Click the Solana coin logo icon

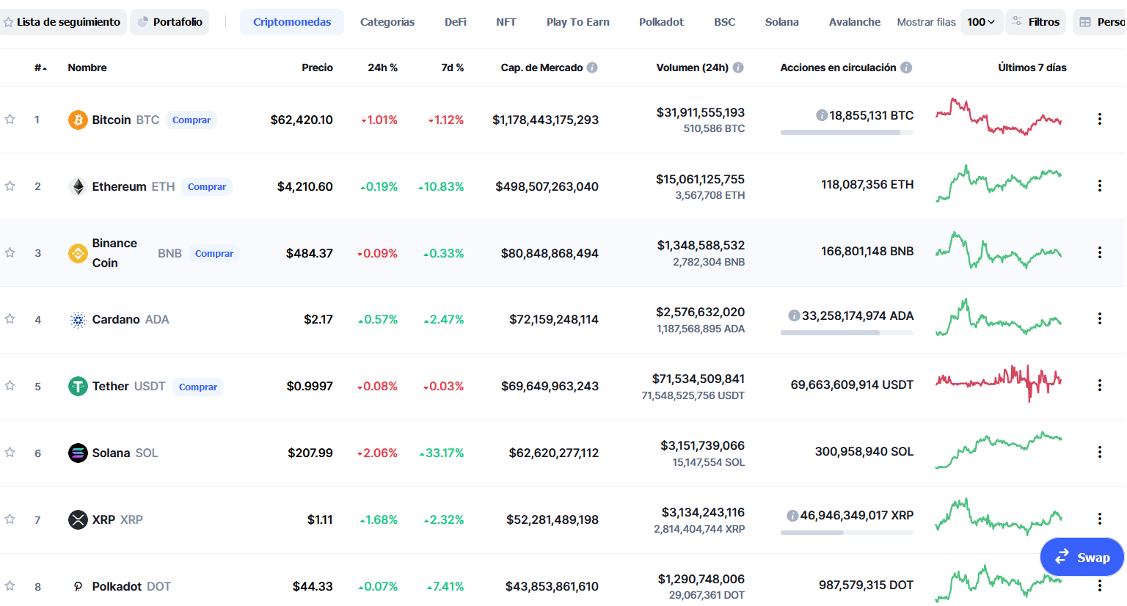click(78, 453)
